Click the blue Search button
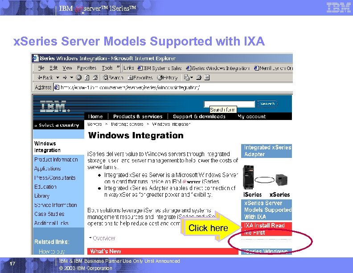 pyautogui.click(x=267, y=104)
